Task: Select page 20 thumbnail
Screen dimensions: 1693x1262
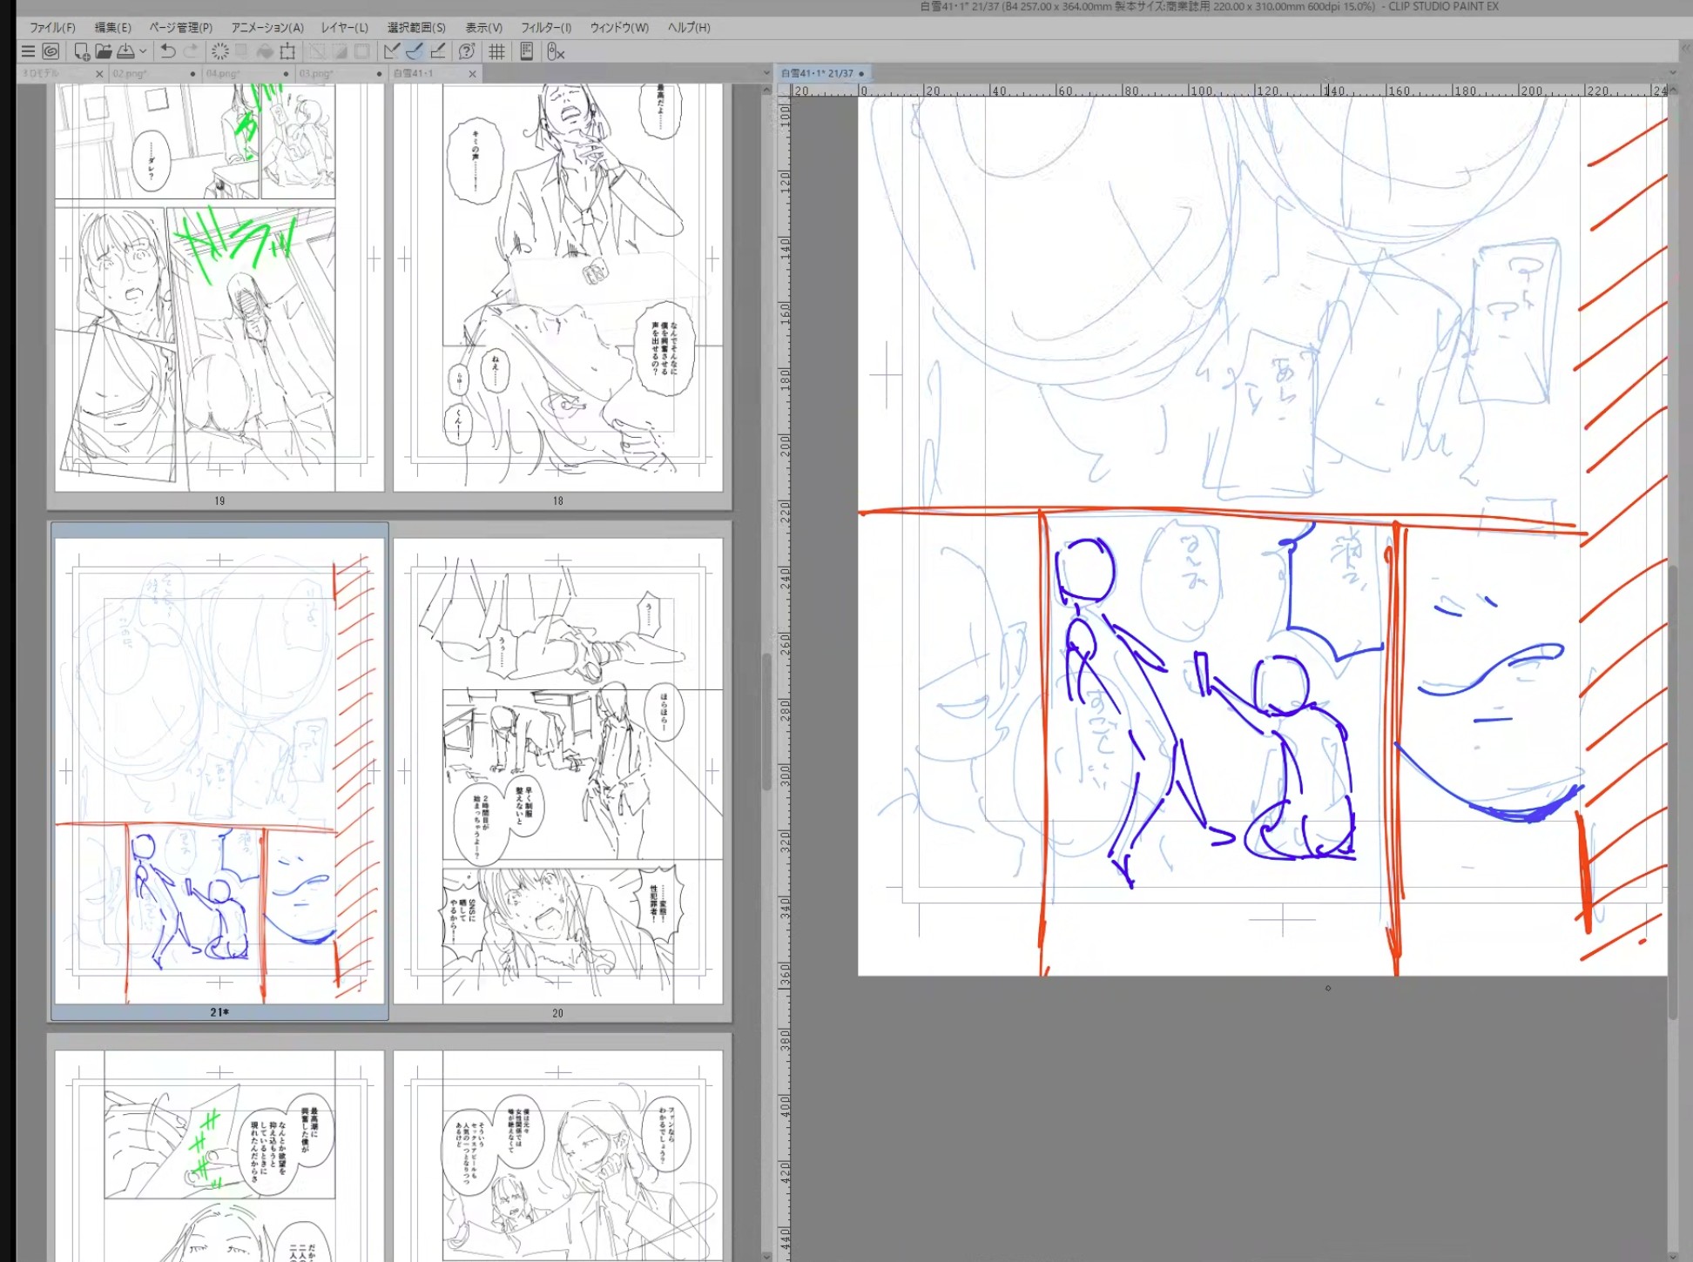Action: [x=557, y=771]
